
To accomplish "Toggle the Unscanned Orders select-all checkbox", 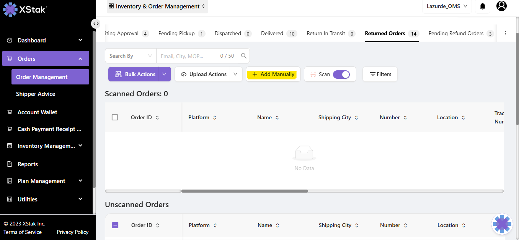I will pos(115,225).
